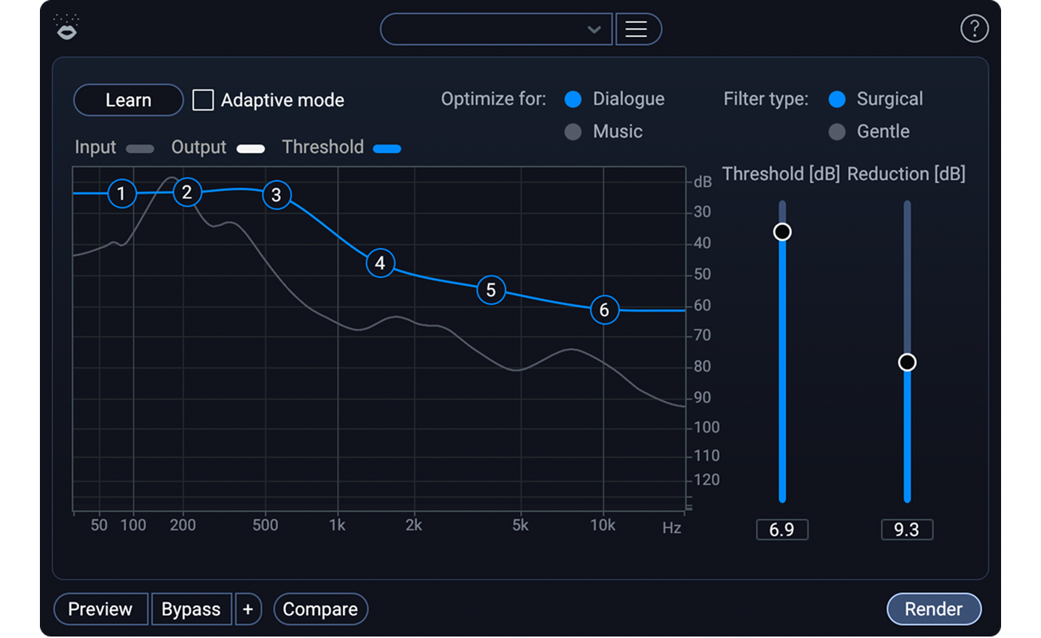Open the help question mark icon

click(x=974, y=29)
